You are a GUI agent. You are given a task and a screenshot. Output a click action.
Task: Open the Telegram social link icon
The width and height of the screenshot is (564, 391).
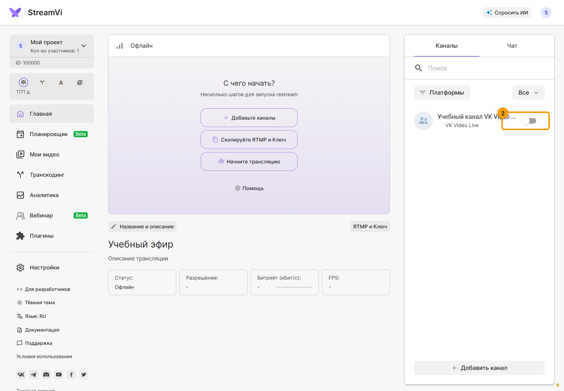tap(34, 375)
